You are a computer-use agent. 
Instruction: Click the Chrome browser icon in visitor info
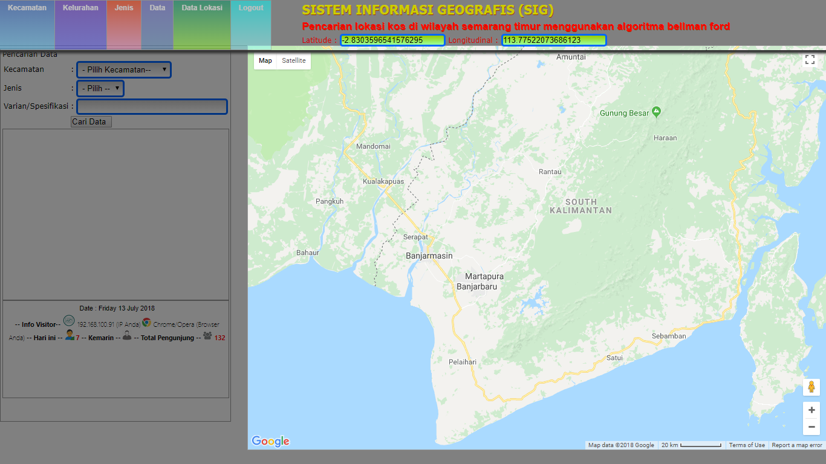(147, 322)
